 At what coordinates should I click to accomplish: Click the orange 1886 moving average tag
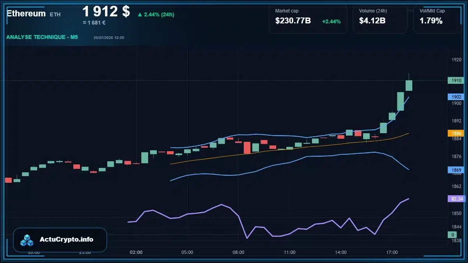(456, 133)
